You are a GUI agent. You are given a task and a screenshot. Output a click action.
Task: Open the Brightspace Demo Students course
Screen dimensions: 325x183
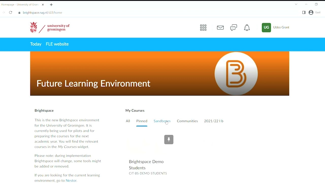coord(147,165)
